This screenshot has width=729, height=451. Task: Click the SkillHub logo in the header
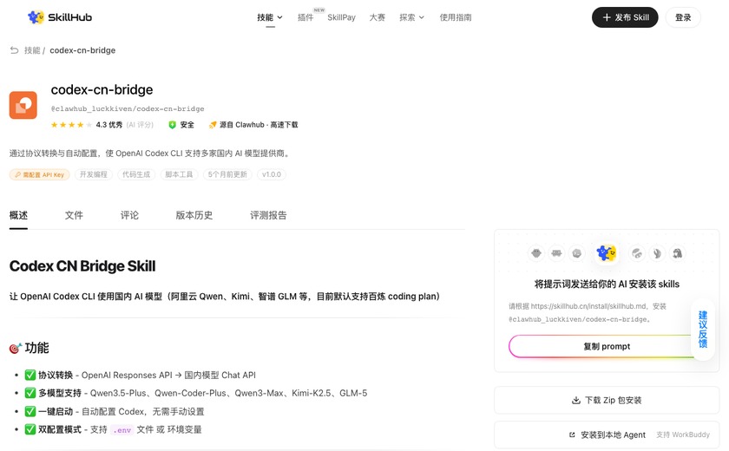[x=60, y=17]
